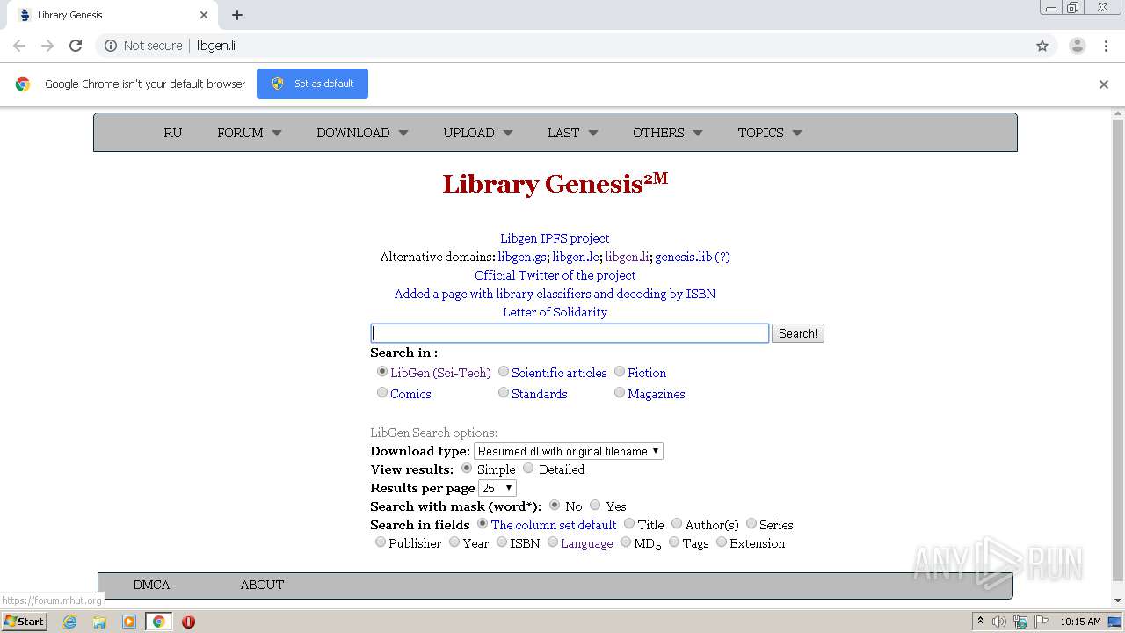Open a new tab with the plus icon

click(237, 15)
